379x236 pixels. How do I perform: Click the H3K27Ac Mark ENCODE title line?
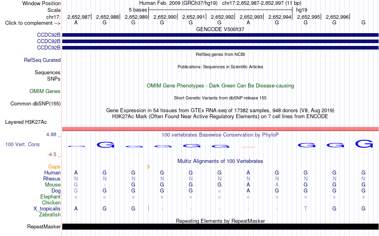click(x=220, y=117)
